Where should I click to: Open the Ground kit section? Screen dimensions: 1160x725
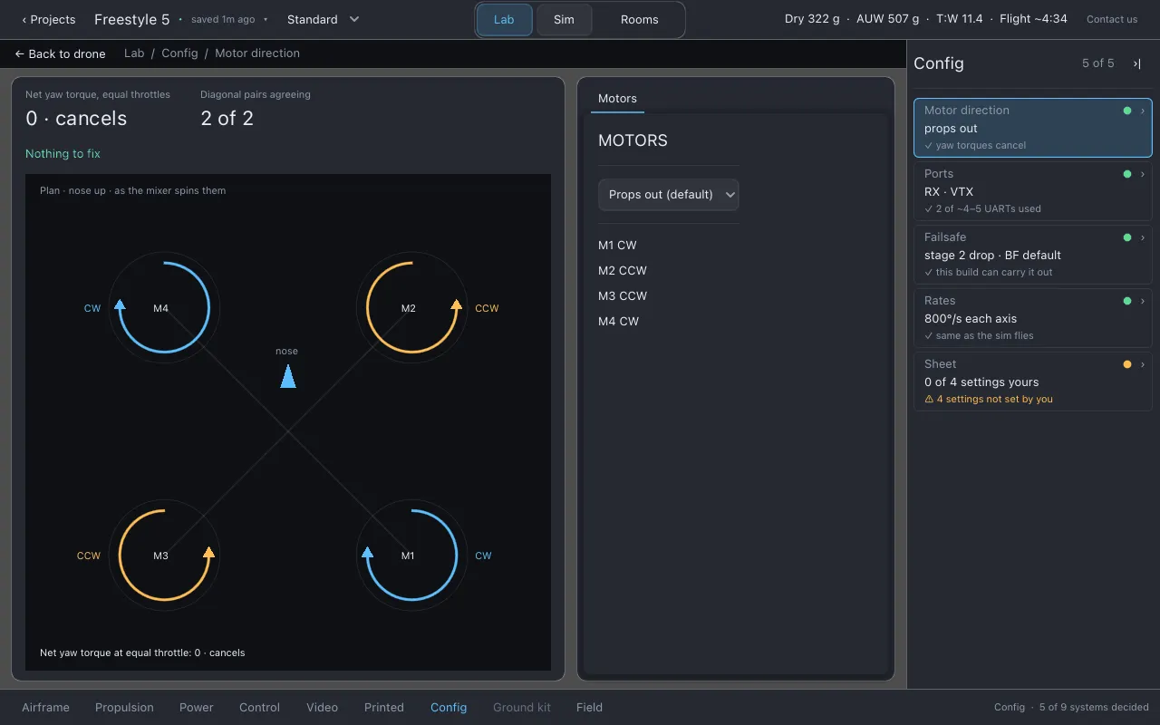pos(522,707)
